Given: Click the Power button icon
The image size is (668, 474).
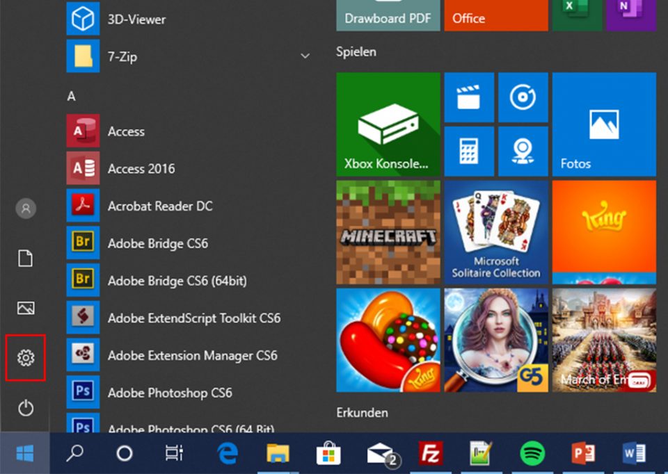Looking at the screenshot, I should click(x=26, y=408).
